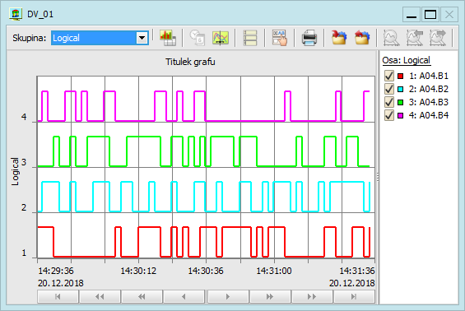The width and height of the screenshot is (465, 311).
Task: Click the Titulek grafu chart title
Action: coord(190,62)
